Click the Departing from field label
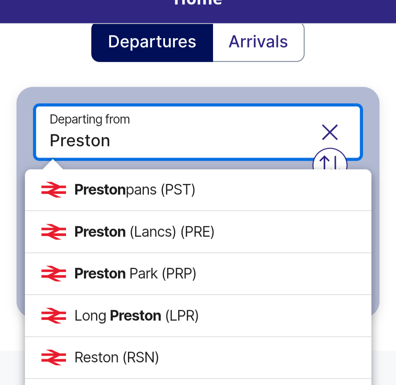 click(90, 119)
